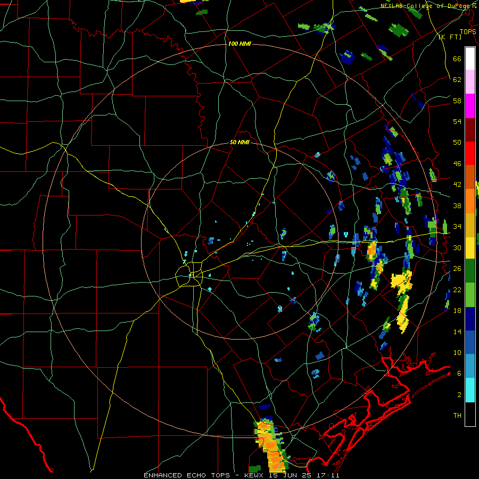Click the legend value '34'

pos(457,227)
